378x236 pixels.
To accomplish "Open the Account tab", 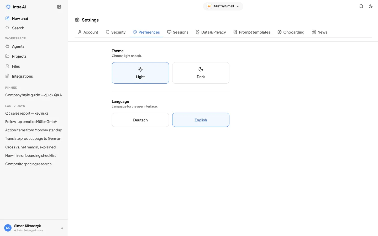I will tap(88, 32).
